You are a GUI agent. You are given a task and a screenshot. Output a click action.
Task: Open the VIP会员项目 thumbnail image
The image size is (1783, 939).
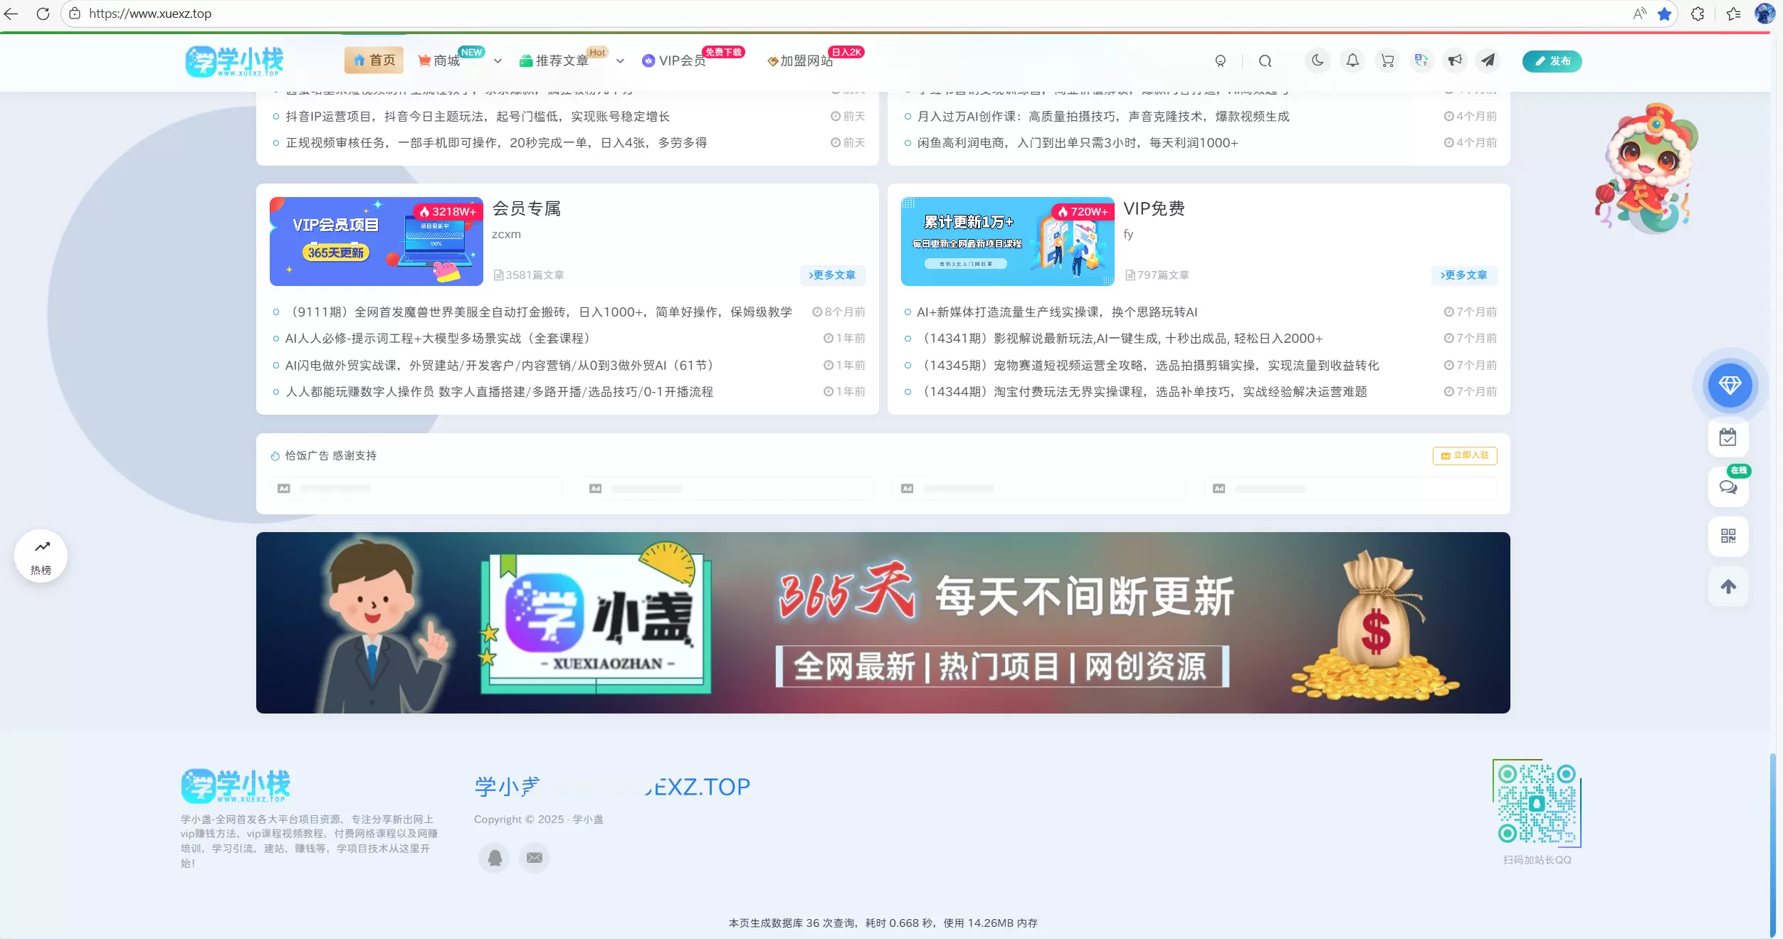[x=377, y=241]
